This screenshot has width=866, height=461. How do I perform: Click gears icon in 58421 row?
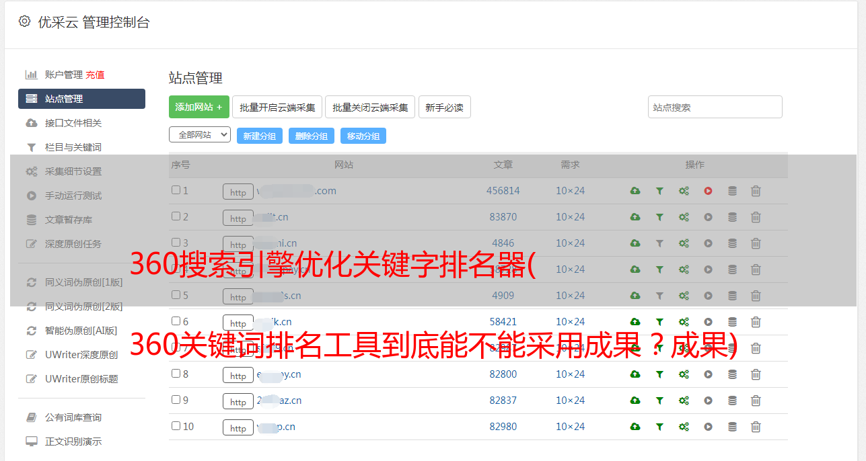point(684,322)
